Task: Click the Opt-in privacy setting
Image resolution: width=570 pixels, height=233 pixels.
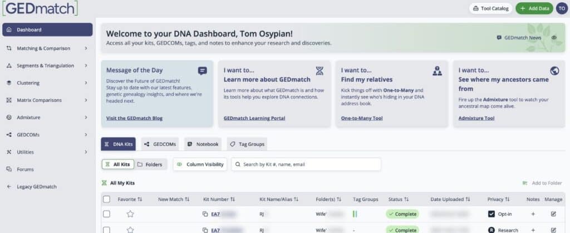Action: 500,214
